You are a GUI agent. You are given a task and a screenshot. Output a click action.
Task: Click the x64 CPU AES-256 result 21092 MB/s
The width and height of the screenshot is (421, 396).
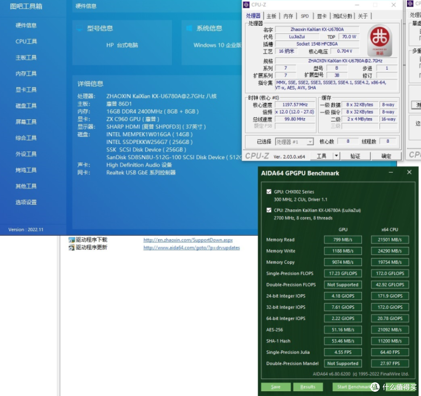(390, 330)
